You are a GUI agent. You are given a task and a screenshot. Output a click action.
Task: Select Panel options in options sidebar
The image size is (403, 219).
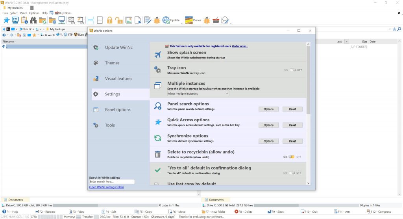(x=121, y=109)
